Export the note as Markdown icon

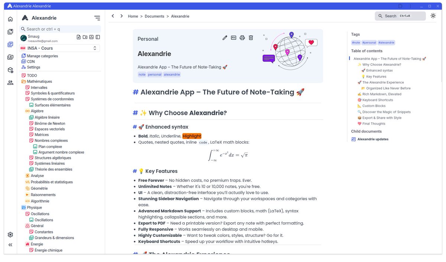click(x=234, y=37)
